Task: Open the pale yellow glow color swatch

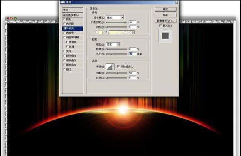Action: point(101,32)
